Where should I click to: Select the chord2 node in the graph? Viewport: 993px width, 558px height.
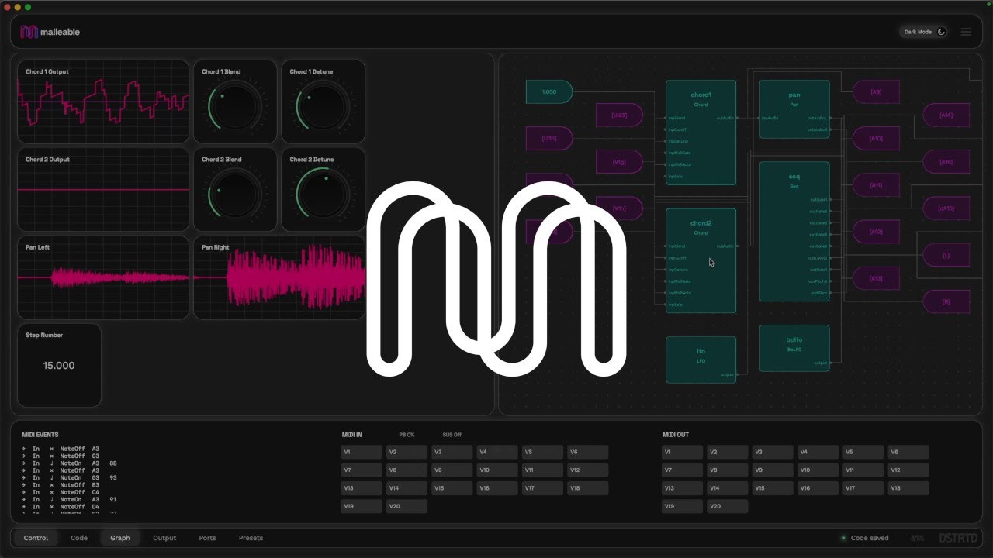[701, 260]
